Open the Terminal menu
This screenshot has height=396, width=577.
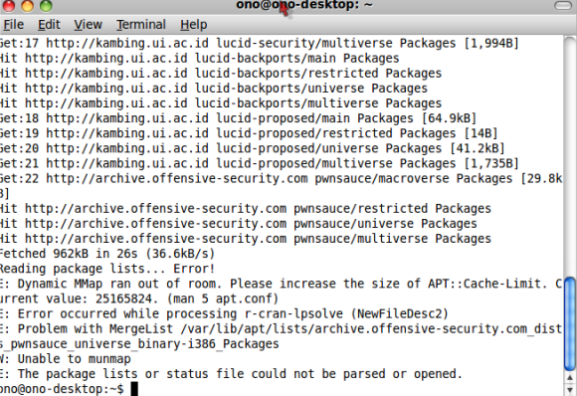(141, 25)
